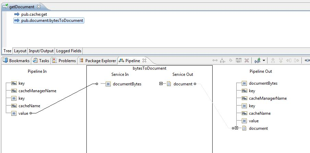Select the object key variable in Pipeline Out

[252, 106]
